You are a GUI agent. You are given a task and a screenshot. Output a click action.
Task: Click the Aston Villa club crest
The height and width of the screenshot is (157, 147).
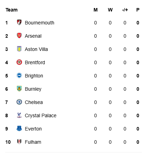(19, 49)
